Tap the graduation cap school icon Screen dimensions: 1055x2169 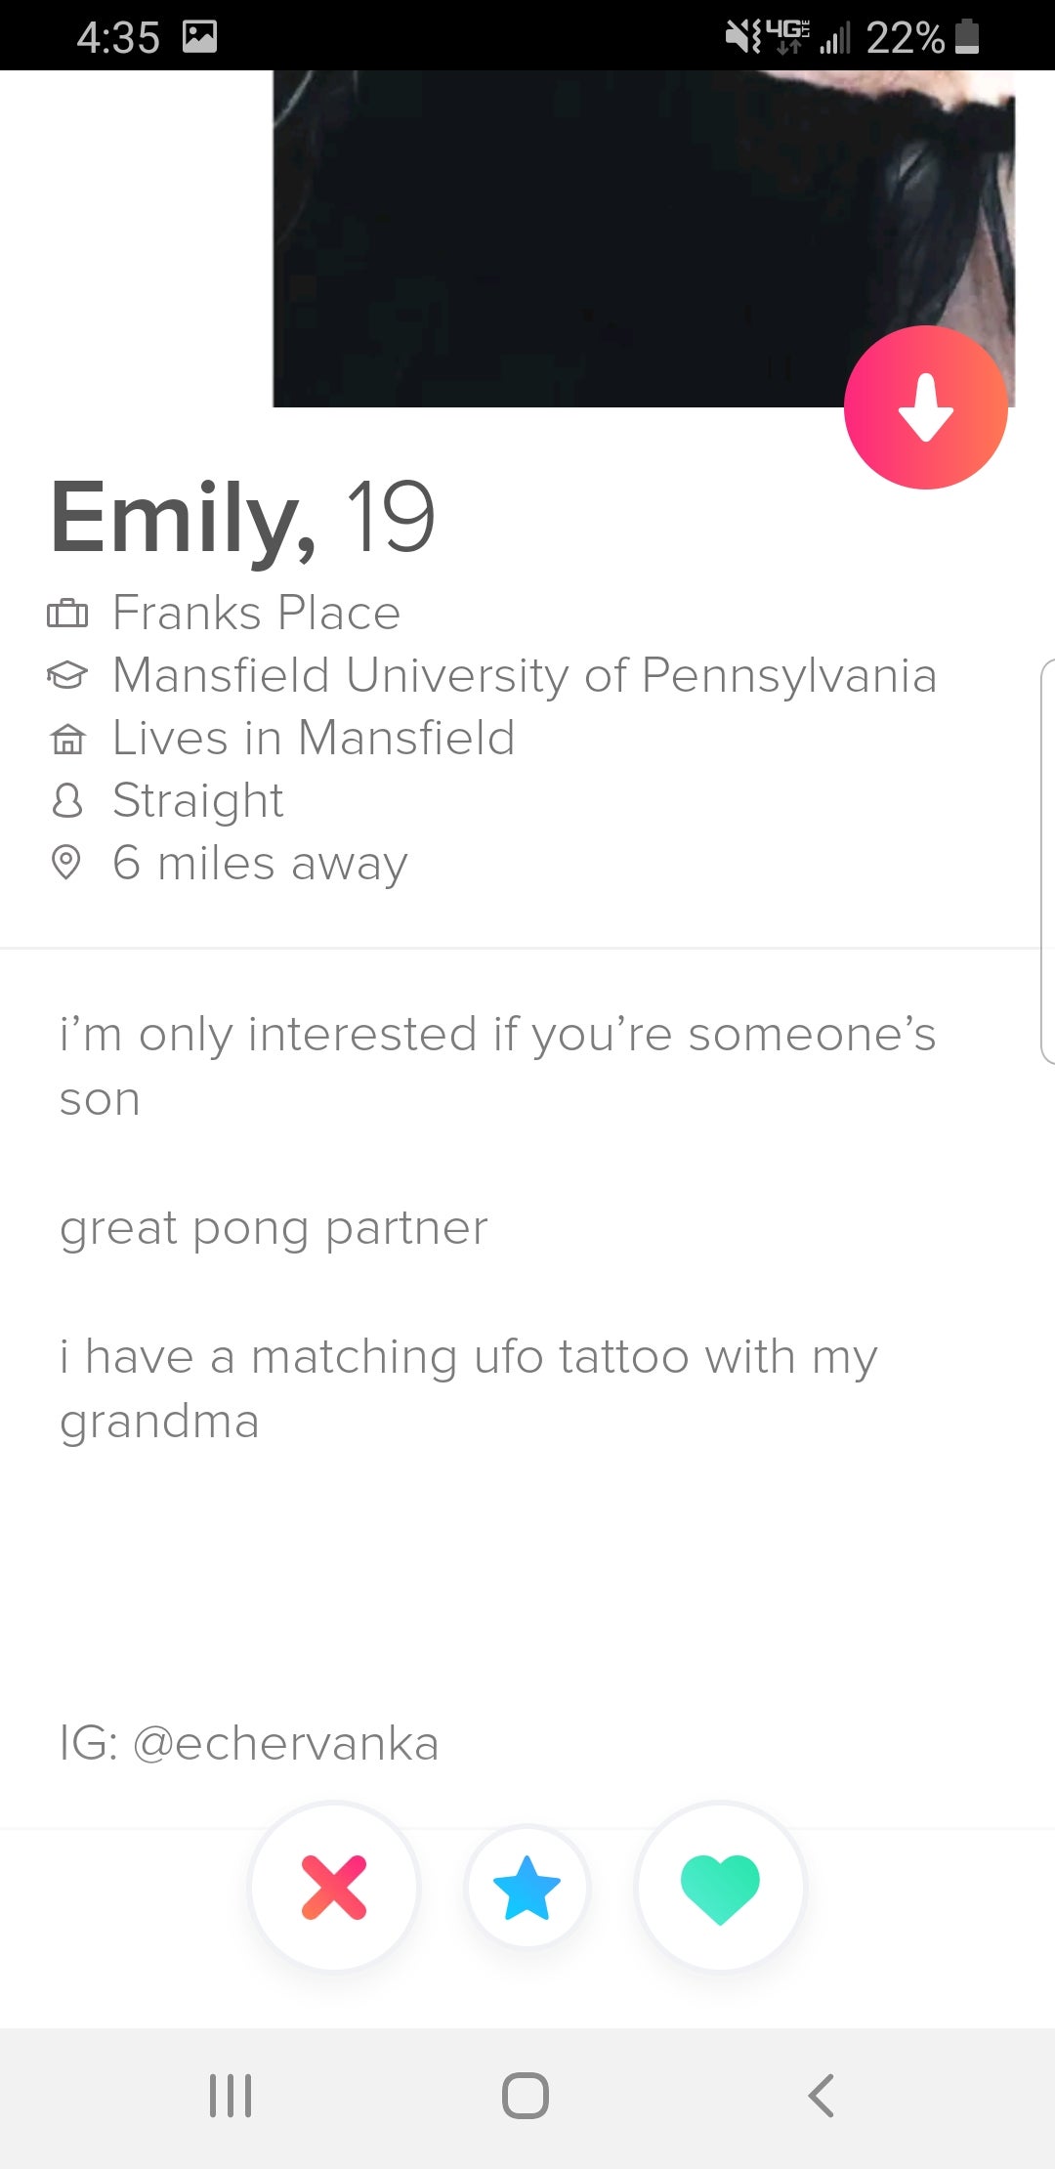click(x=67, y=675)
